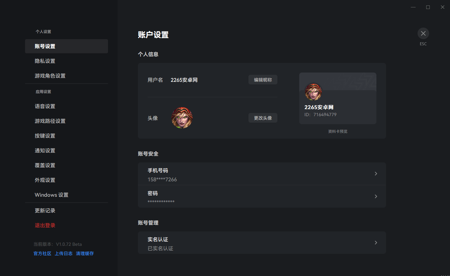
Task: Open 通知设置 settings page
Action: tap(45, 151)
